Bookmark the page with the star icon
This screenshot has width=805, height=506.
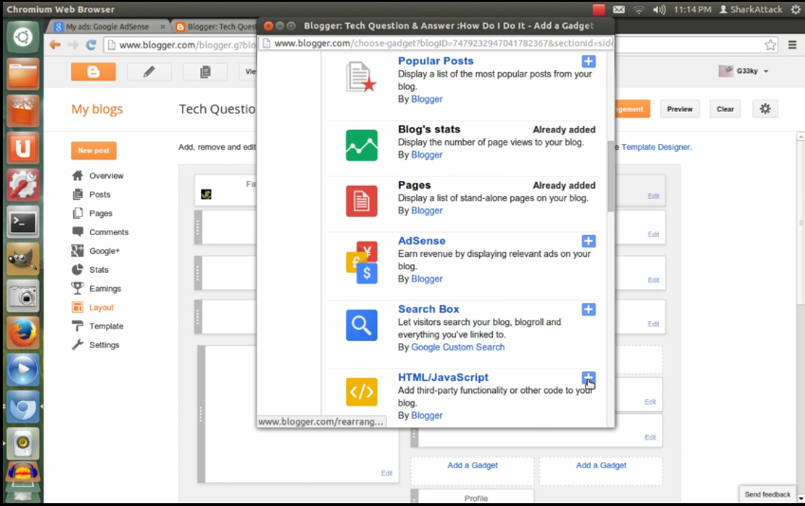click(x=770, y=45)
